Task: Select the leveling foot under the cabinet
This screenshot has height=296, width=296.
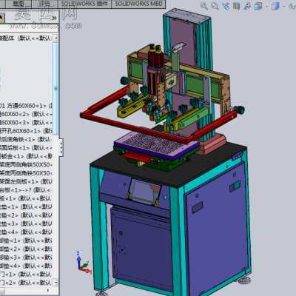Action: point(243,280)
